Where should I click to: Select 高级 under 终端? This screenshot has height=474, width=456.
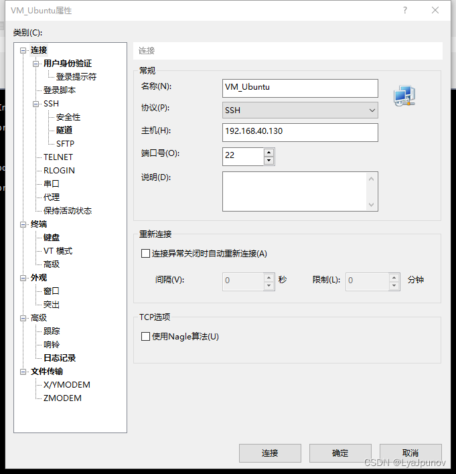pos(52,264)
